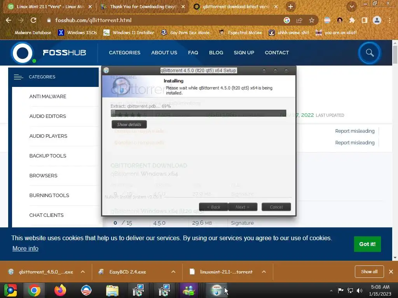
Task: Expand EasyBCD 2.4.exe download options
Action: 173,272
